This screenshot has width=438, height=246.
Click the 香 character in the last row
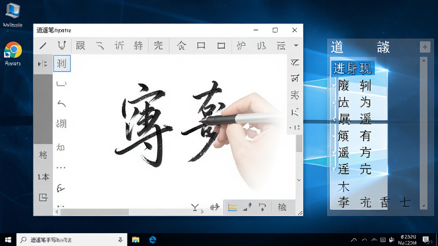(x=385, y=202)
